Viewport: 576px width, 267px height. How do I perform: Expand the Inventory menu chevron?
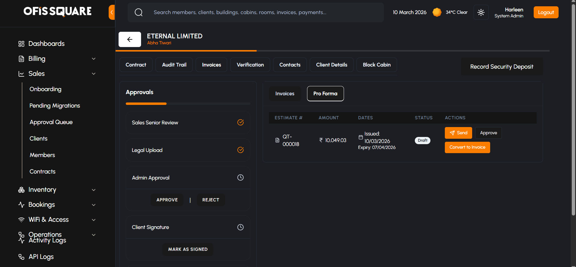94,190
